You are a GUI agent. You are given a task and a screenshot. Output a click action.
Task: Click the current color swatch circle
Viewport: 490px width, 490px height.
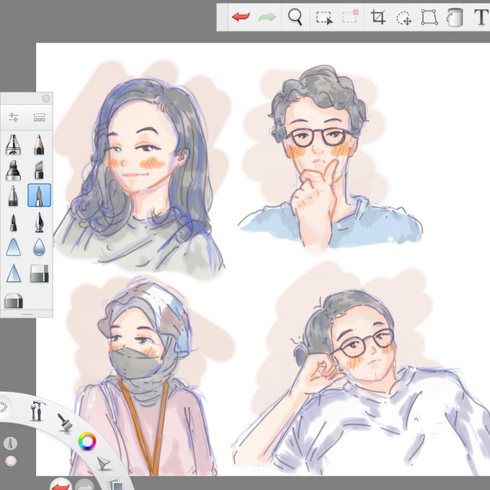[x=11, y=461]
